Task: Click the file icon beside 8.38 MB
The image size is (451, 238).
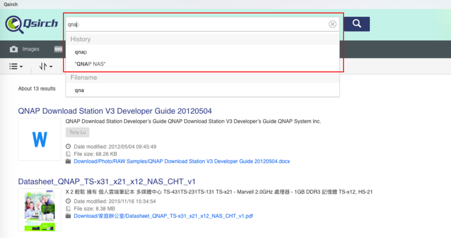Action: 68,208
